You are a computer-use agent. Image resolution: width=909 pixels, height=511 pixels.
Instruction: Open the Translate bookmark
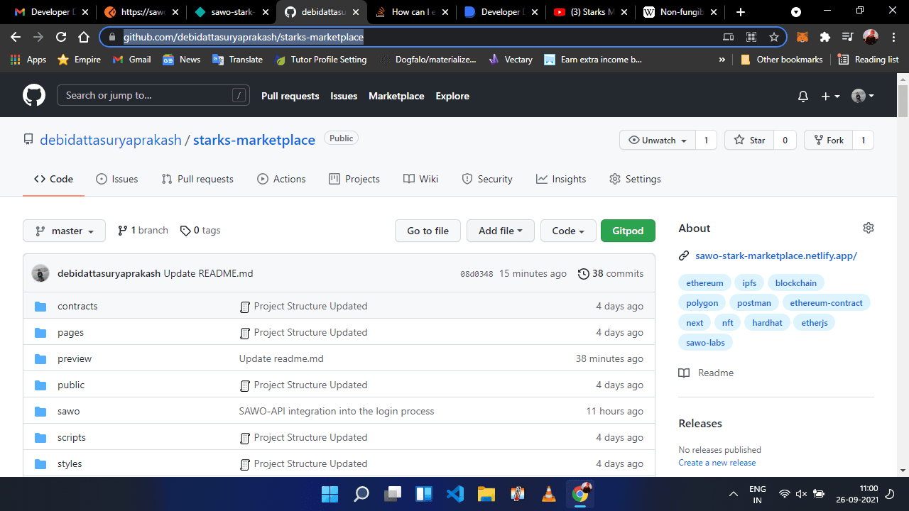tap(238, 60)
